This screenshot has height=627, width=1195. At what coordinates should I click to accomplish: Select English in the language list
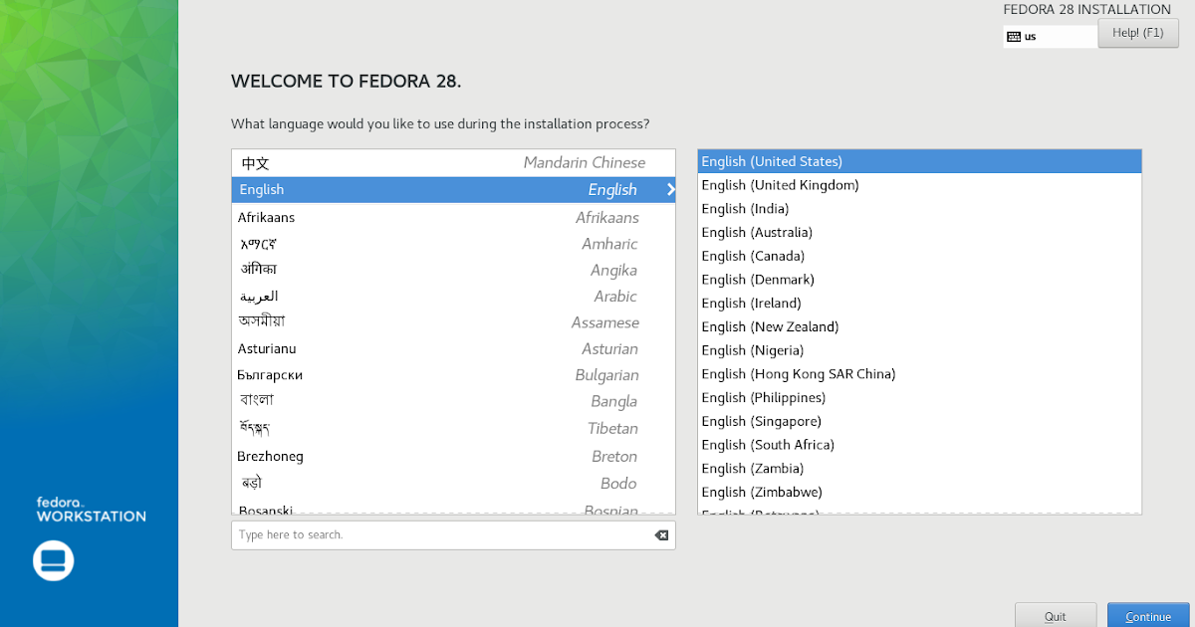click(x=453, y=190)
